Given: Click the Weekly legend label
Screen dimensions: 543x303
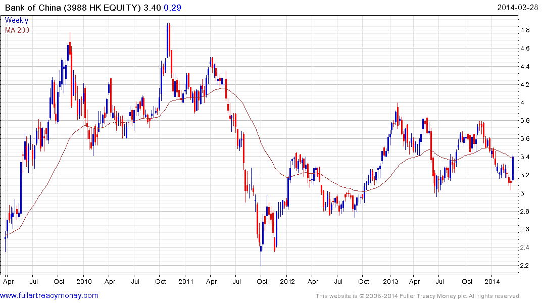Looking at the screenshot, I should [16, 20].
